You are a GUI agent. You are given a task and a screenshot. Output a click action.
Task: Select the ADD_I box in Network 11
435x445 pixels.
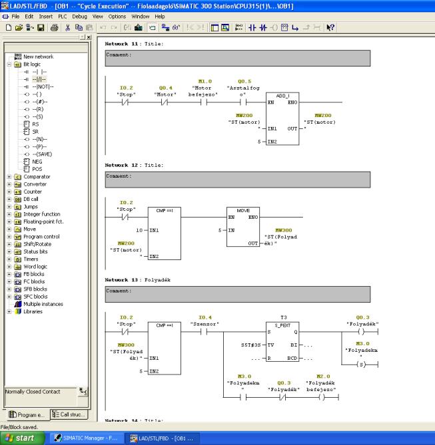point(282,118)
